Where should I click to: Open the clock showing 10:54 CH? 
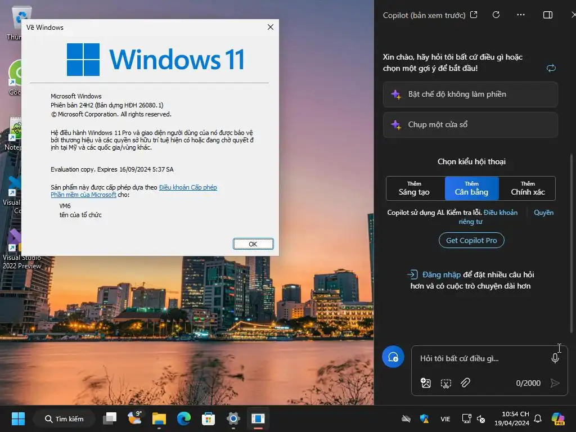[x=512, y=418]
